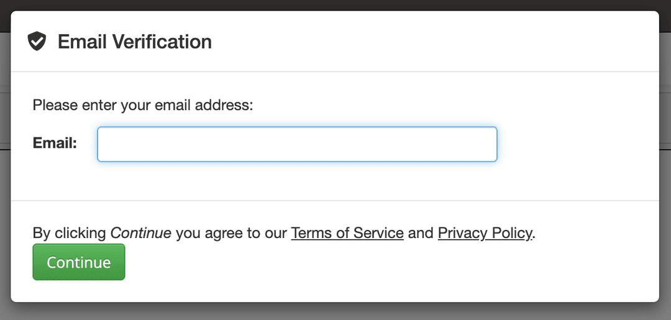Open the Privacy Policy link
The width and height of the screenshot is (671, 320).
(x=485, y=233)
